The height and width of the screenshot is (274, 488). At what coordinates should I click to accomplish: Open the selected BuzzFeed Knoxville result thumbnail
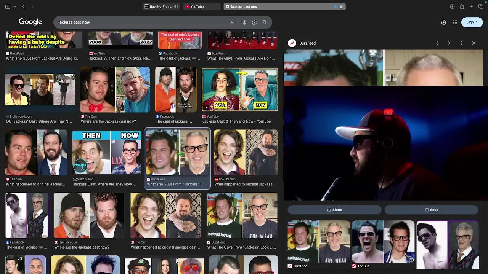(x=177, y=153)
